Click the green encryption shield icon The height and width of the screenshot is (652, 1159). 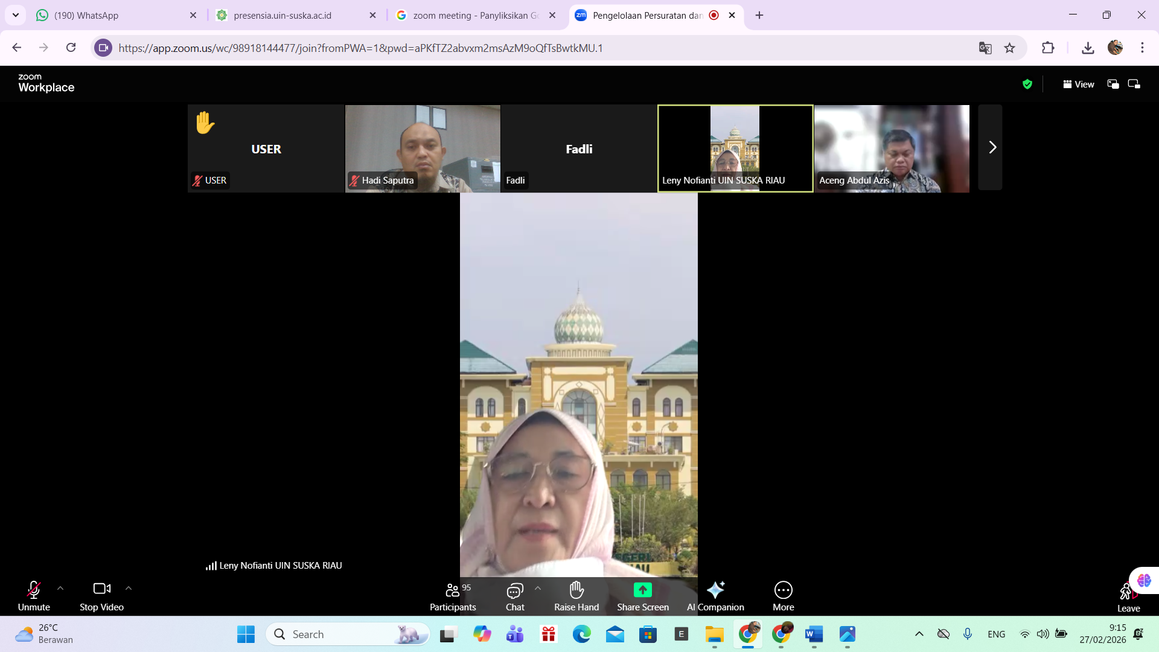(x=1027, y=85)
